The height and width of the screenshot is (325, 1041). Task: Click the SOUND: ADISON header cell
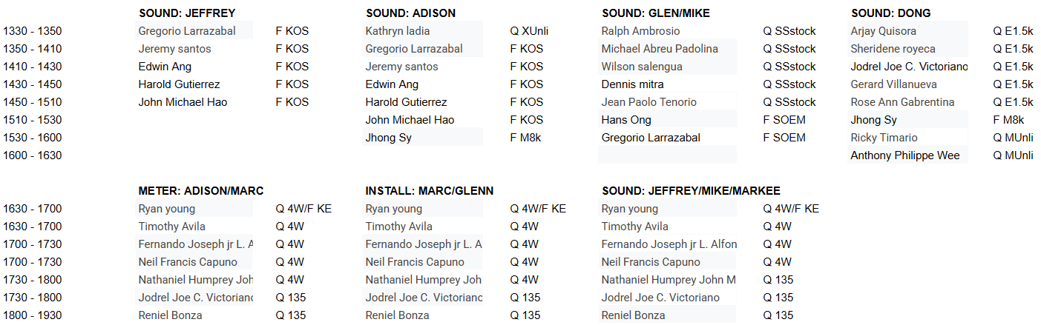pos(410,13)
